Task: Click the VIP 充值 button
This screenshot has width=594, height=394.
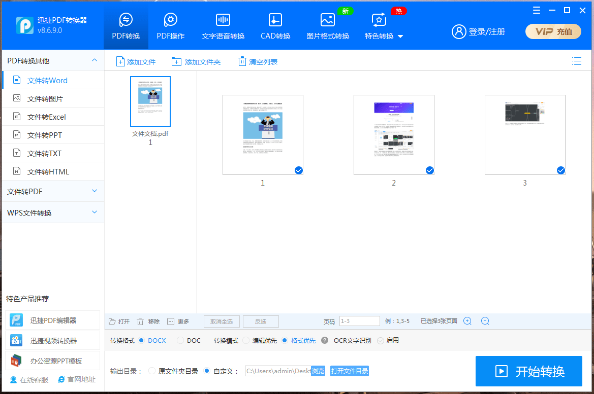Action: click(x=553, y=32)
